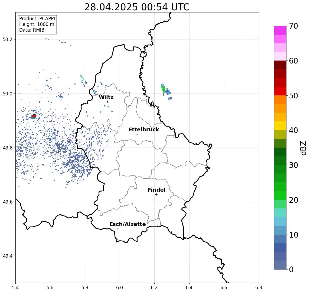The image size is (310, 293).
Task: Click the green rain echo east of Luxembourg
Action: [x=163, y=88]
